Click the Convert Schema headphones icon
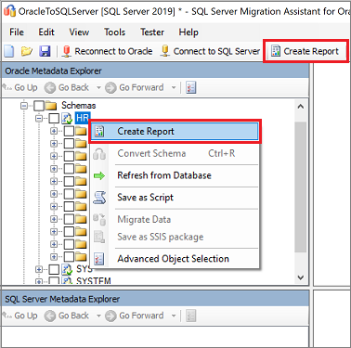 click(x=99, y=154)
